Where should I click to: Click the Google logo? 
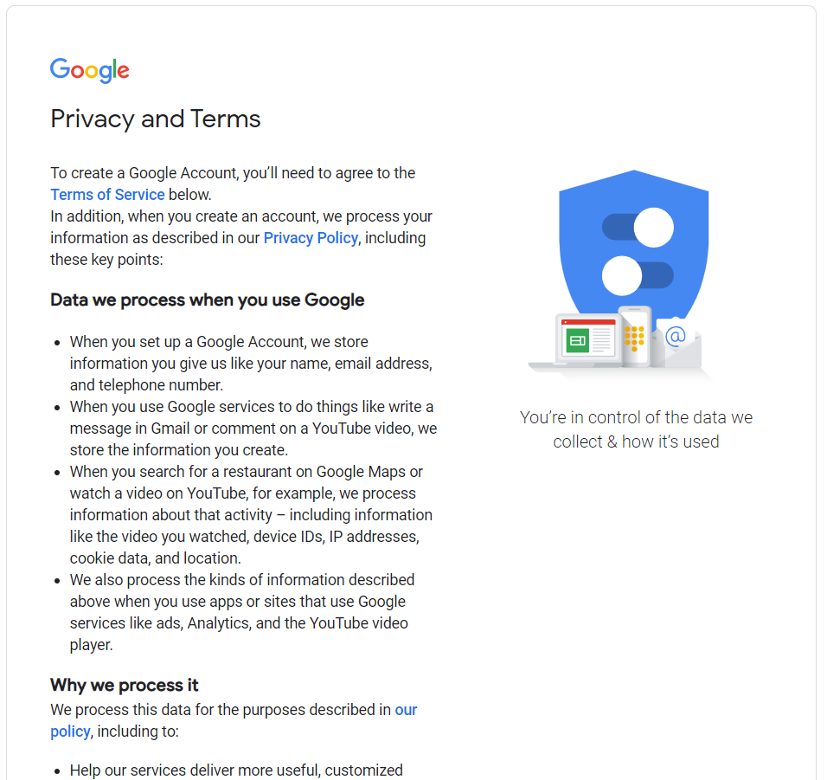click(90, 70)
